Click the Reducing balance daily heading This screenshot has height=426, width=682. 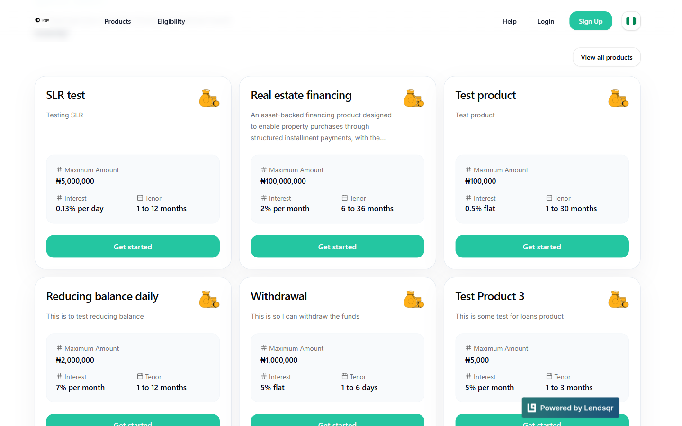point(102,296)
